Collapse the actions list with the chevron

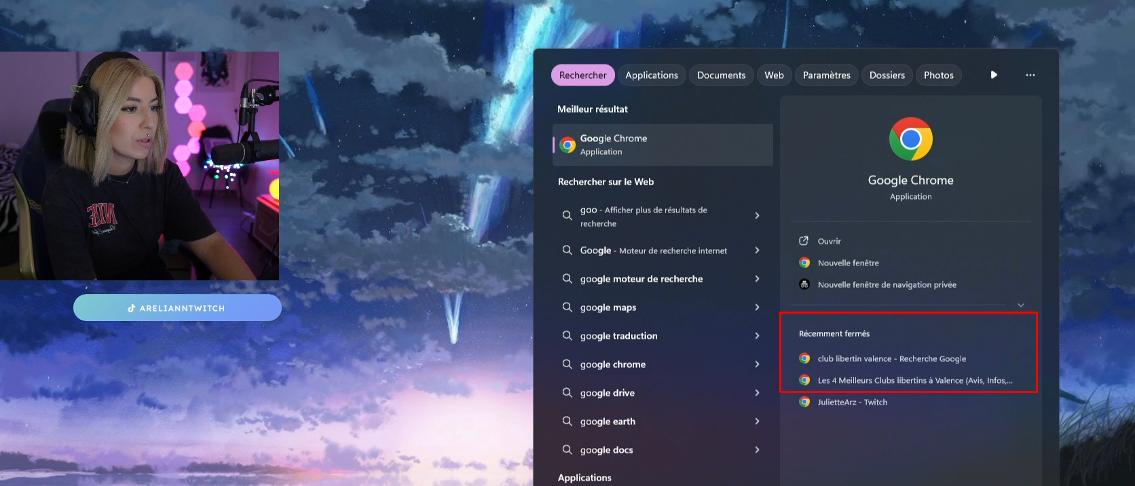click(1021, 305)
